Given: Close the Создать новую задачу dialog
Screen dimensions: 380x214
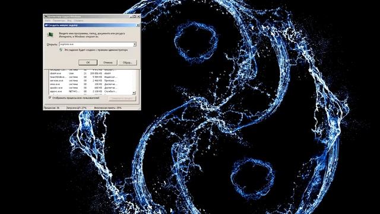Looking at the screenshot, I should 138,25.
